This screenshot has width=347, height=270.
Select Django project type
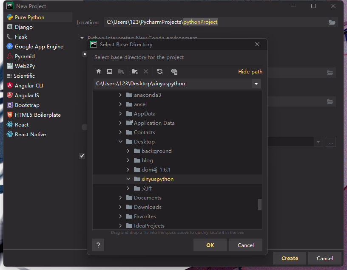[38, 27]
